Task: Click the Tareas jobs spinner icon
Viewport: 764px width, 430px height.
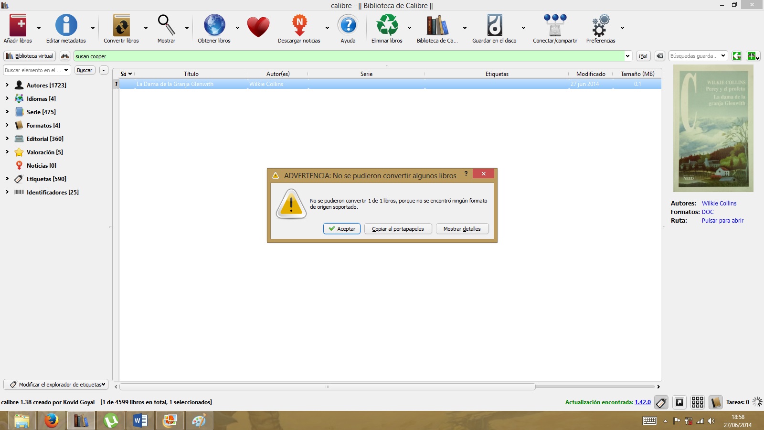Action: click(x=757, y=402)
